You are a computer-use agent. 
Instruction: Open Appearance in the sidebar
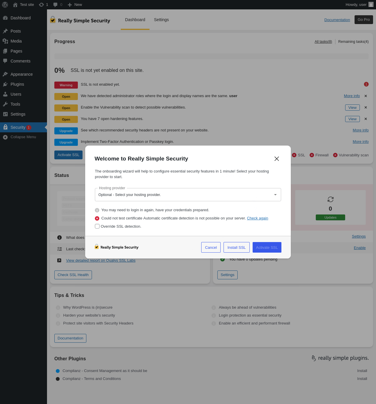click(x=23, y=74)
